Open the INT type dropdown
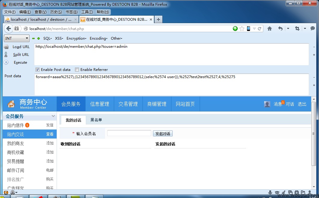The image size is (319, 198). (x=17, y=38)
